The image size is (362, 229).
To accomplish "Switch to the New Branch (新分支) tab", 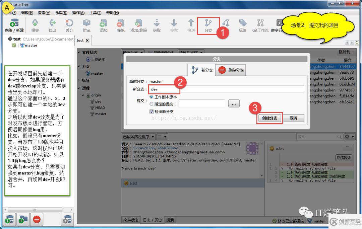I will click(x=201, y=70).
